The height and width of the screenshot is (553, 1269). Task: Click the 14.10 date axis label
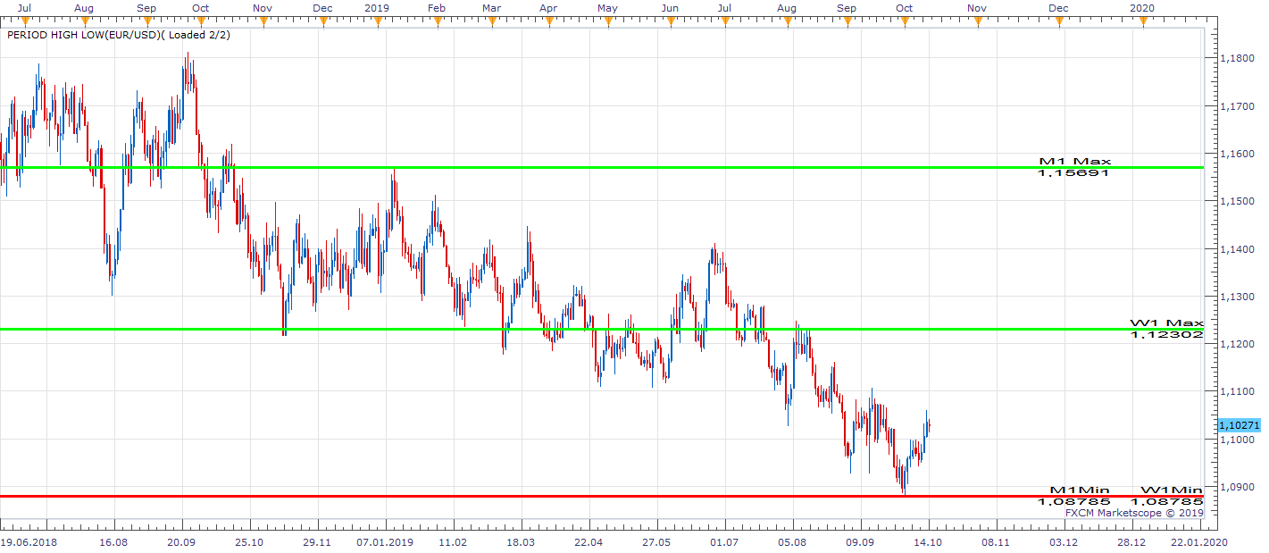pyautogui.click(x=928, y=542)
